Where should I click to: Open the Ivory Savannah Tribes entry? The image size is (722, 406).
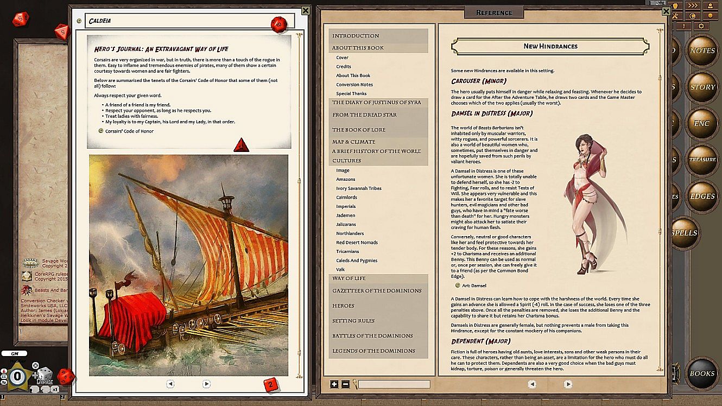pyautogui.click(x=359, y=188)
